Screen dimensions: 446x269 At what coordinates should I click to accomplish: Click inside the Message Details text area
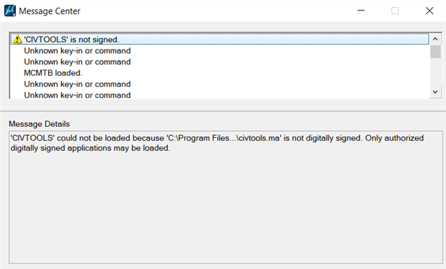click(226, 197)
